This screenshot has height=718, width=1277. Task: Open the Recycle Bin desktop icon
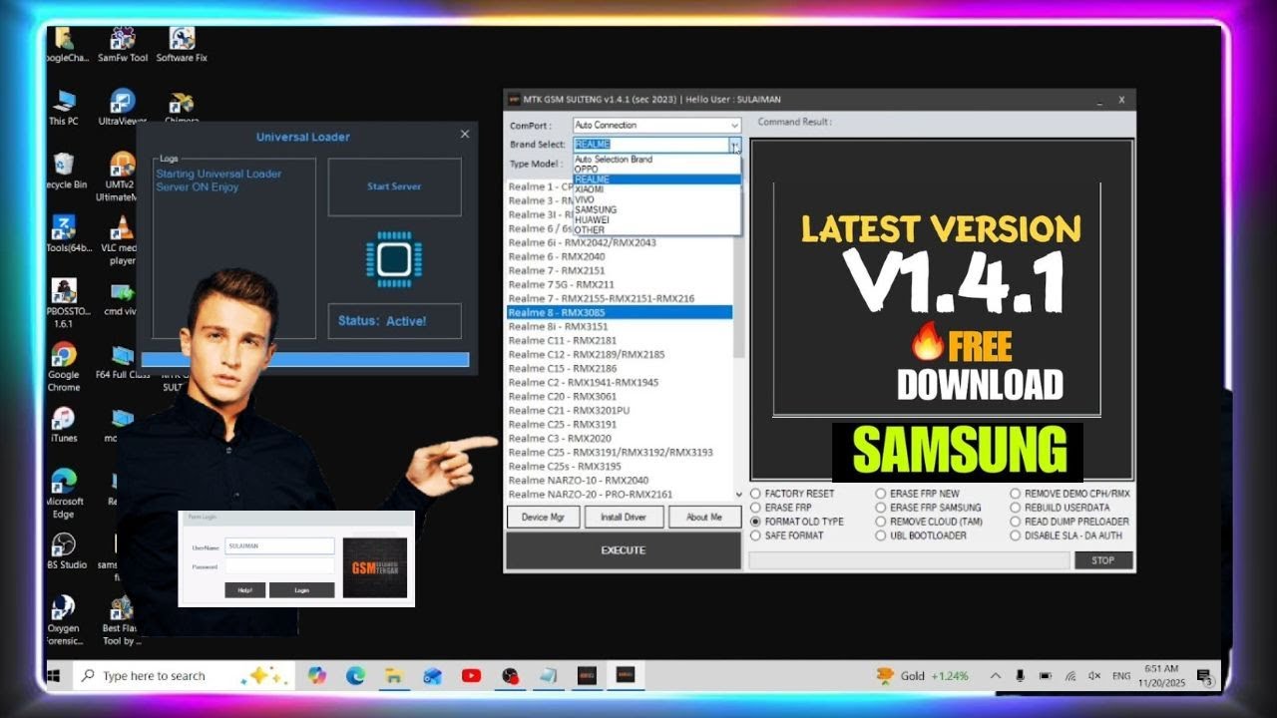pyautogui.click(x=65, y=171)
